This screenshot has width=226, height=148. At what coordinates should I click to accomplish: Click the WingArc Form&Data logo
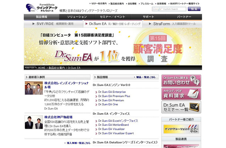(x=41, y=8)
